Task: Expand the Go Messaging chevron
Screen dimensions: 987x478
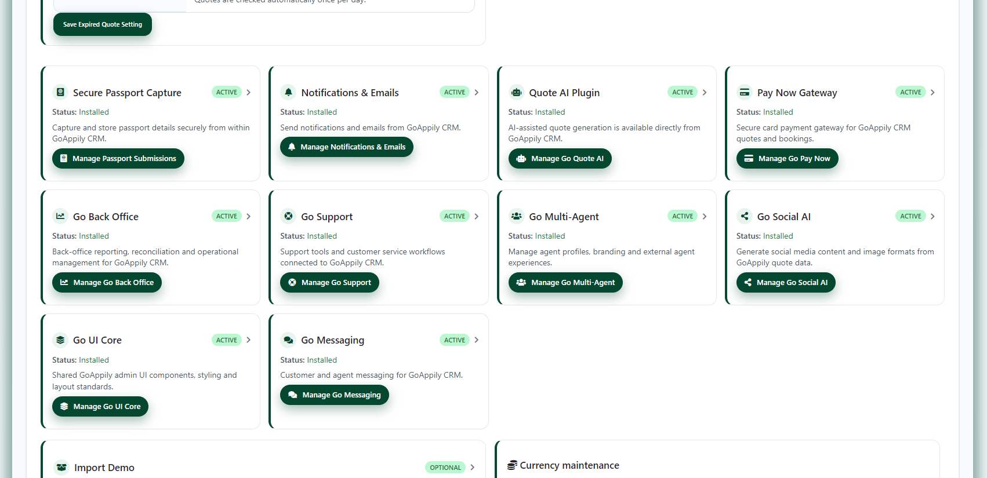Action: tap(477, 340)
